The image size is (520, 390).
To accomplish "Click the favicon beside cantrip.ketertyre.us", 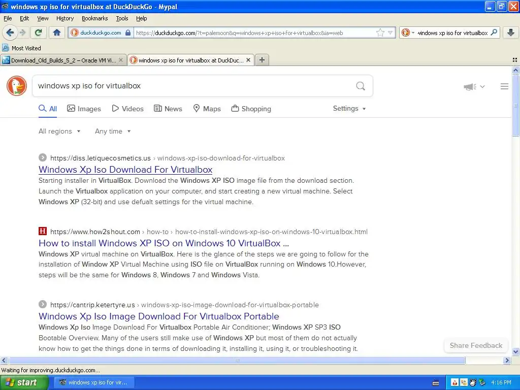I will (x=43, y=304).
